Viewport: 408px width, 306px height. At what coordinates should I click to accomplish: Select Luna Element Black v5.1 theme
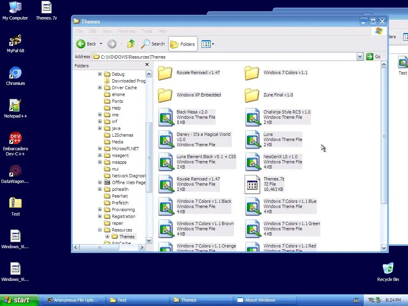pos(197,162)
